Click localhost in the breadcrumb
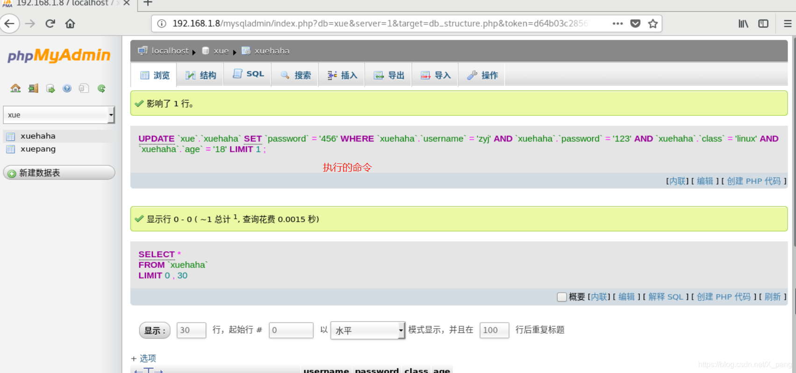 point(170,51)
